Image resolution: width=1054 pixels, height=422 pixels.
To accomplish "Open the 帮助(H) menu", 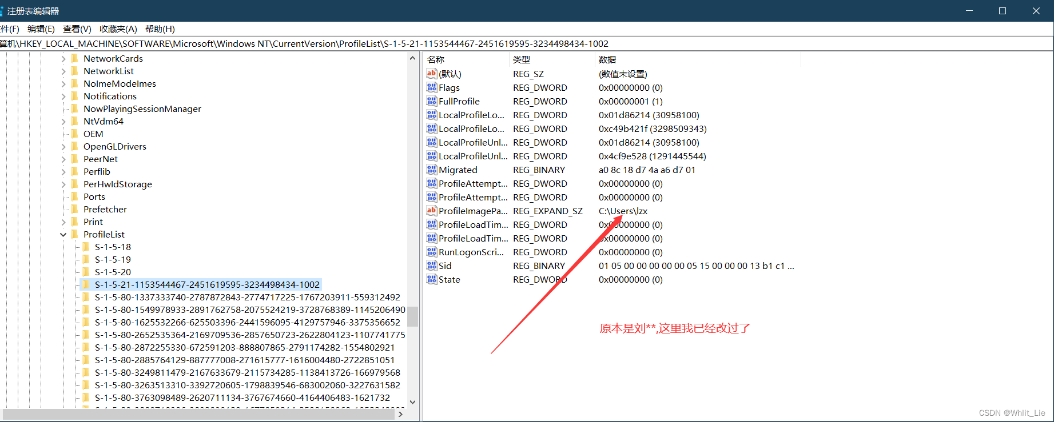I will pos(160,29).
